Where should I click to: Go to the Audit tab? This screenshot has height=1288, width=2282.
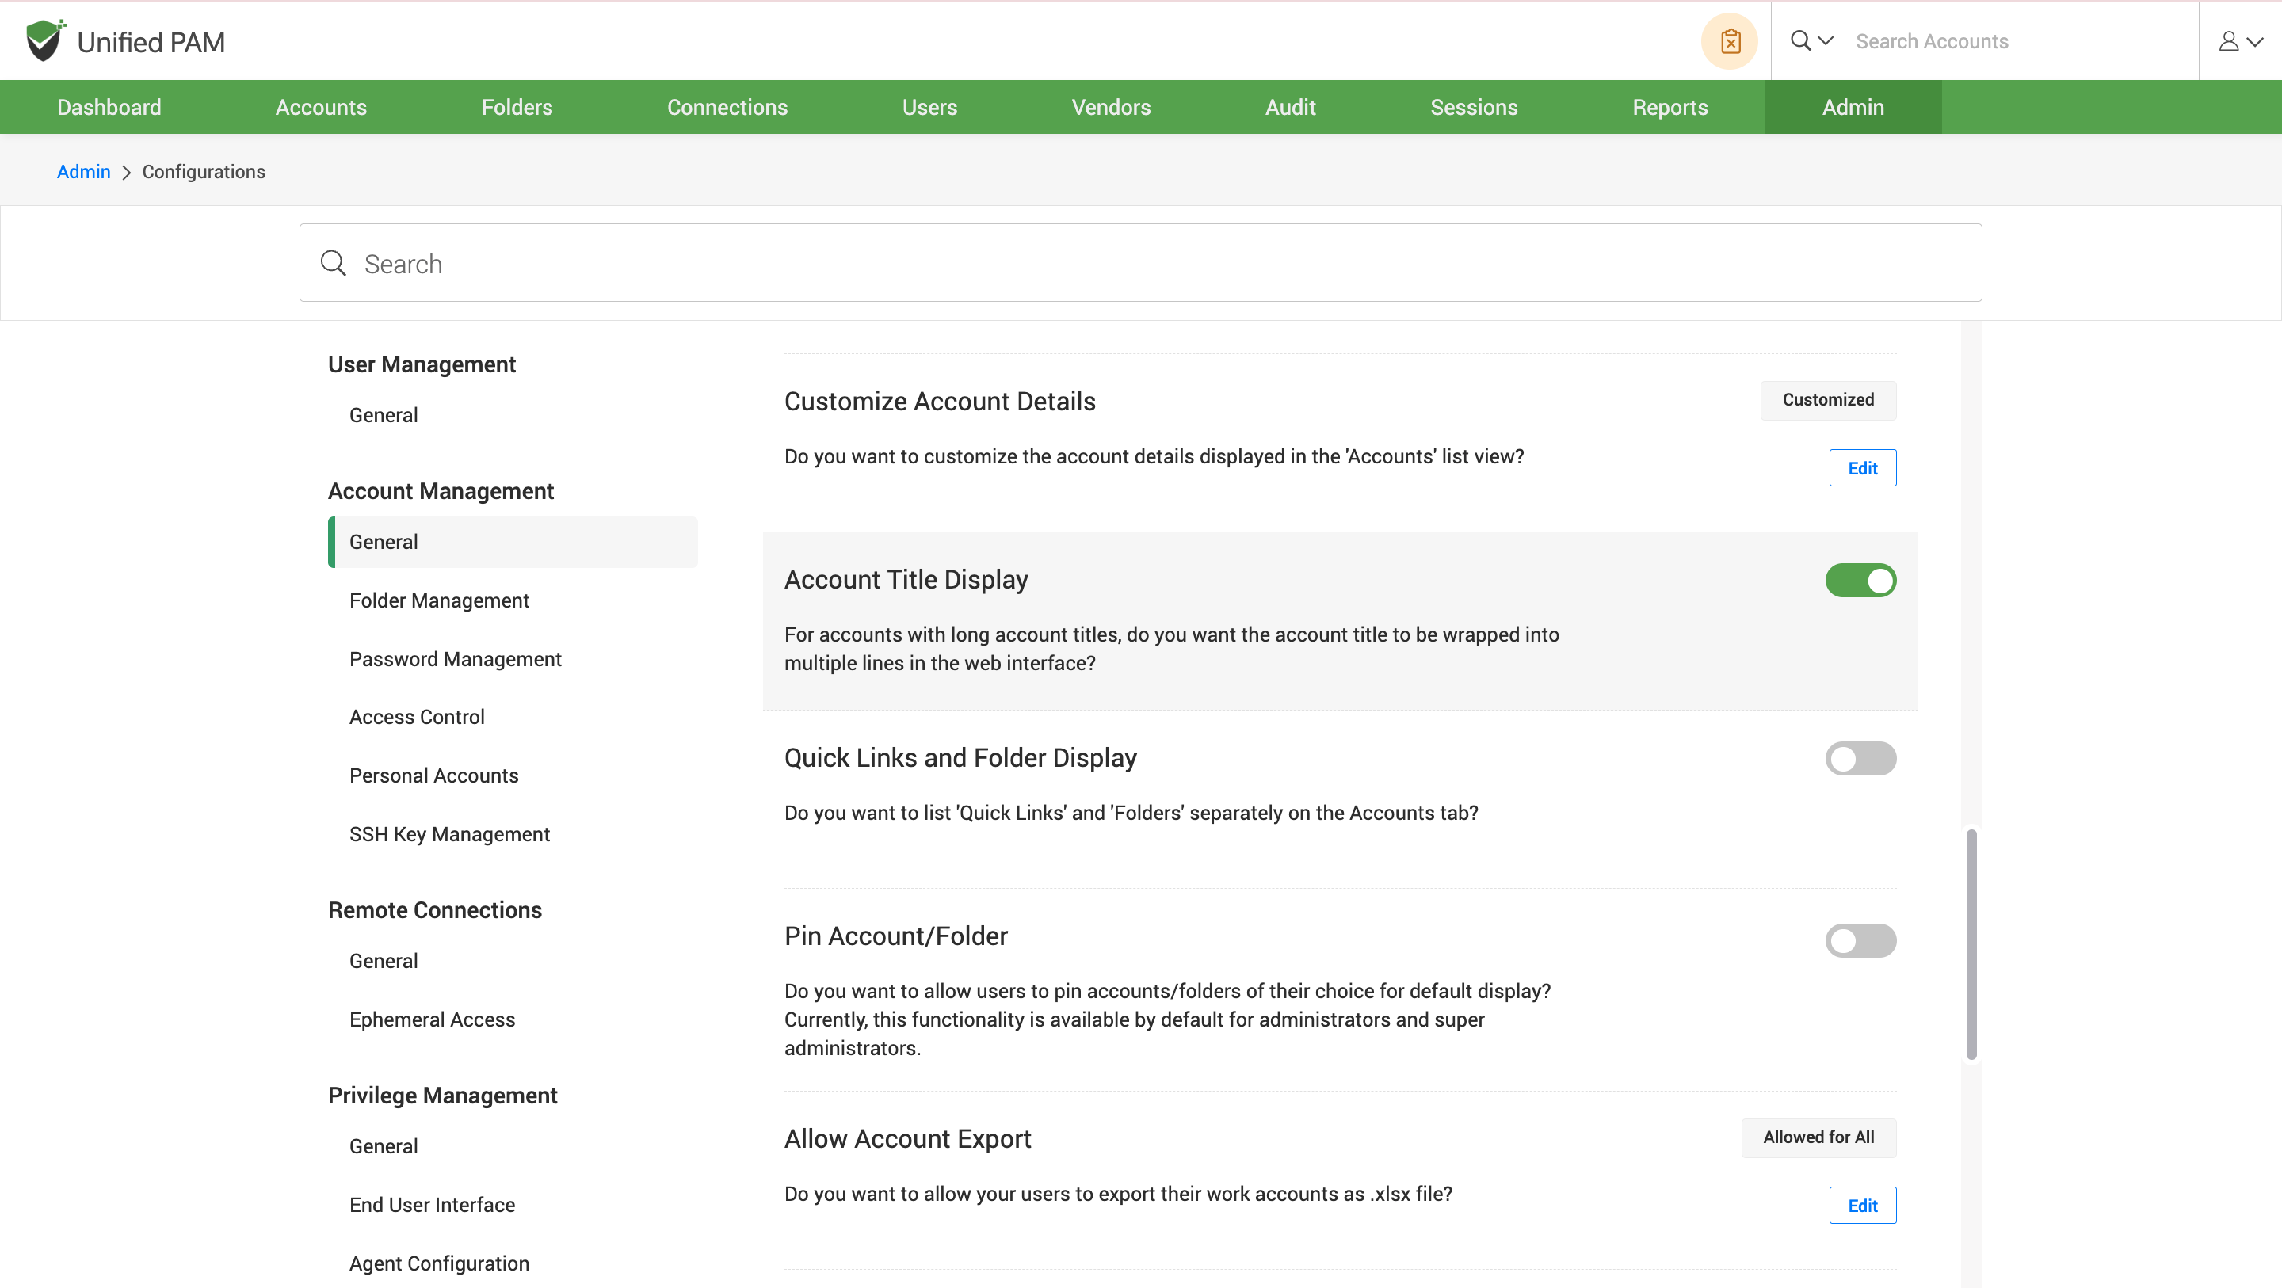1290,107
